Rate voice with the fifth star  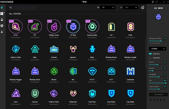click(164, 100)
